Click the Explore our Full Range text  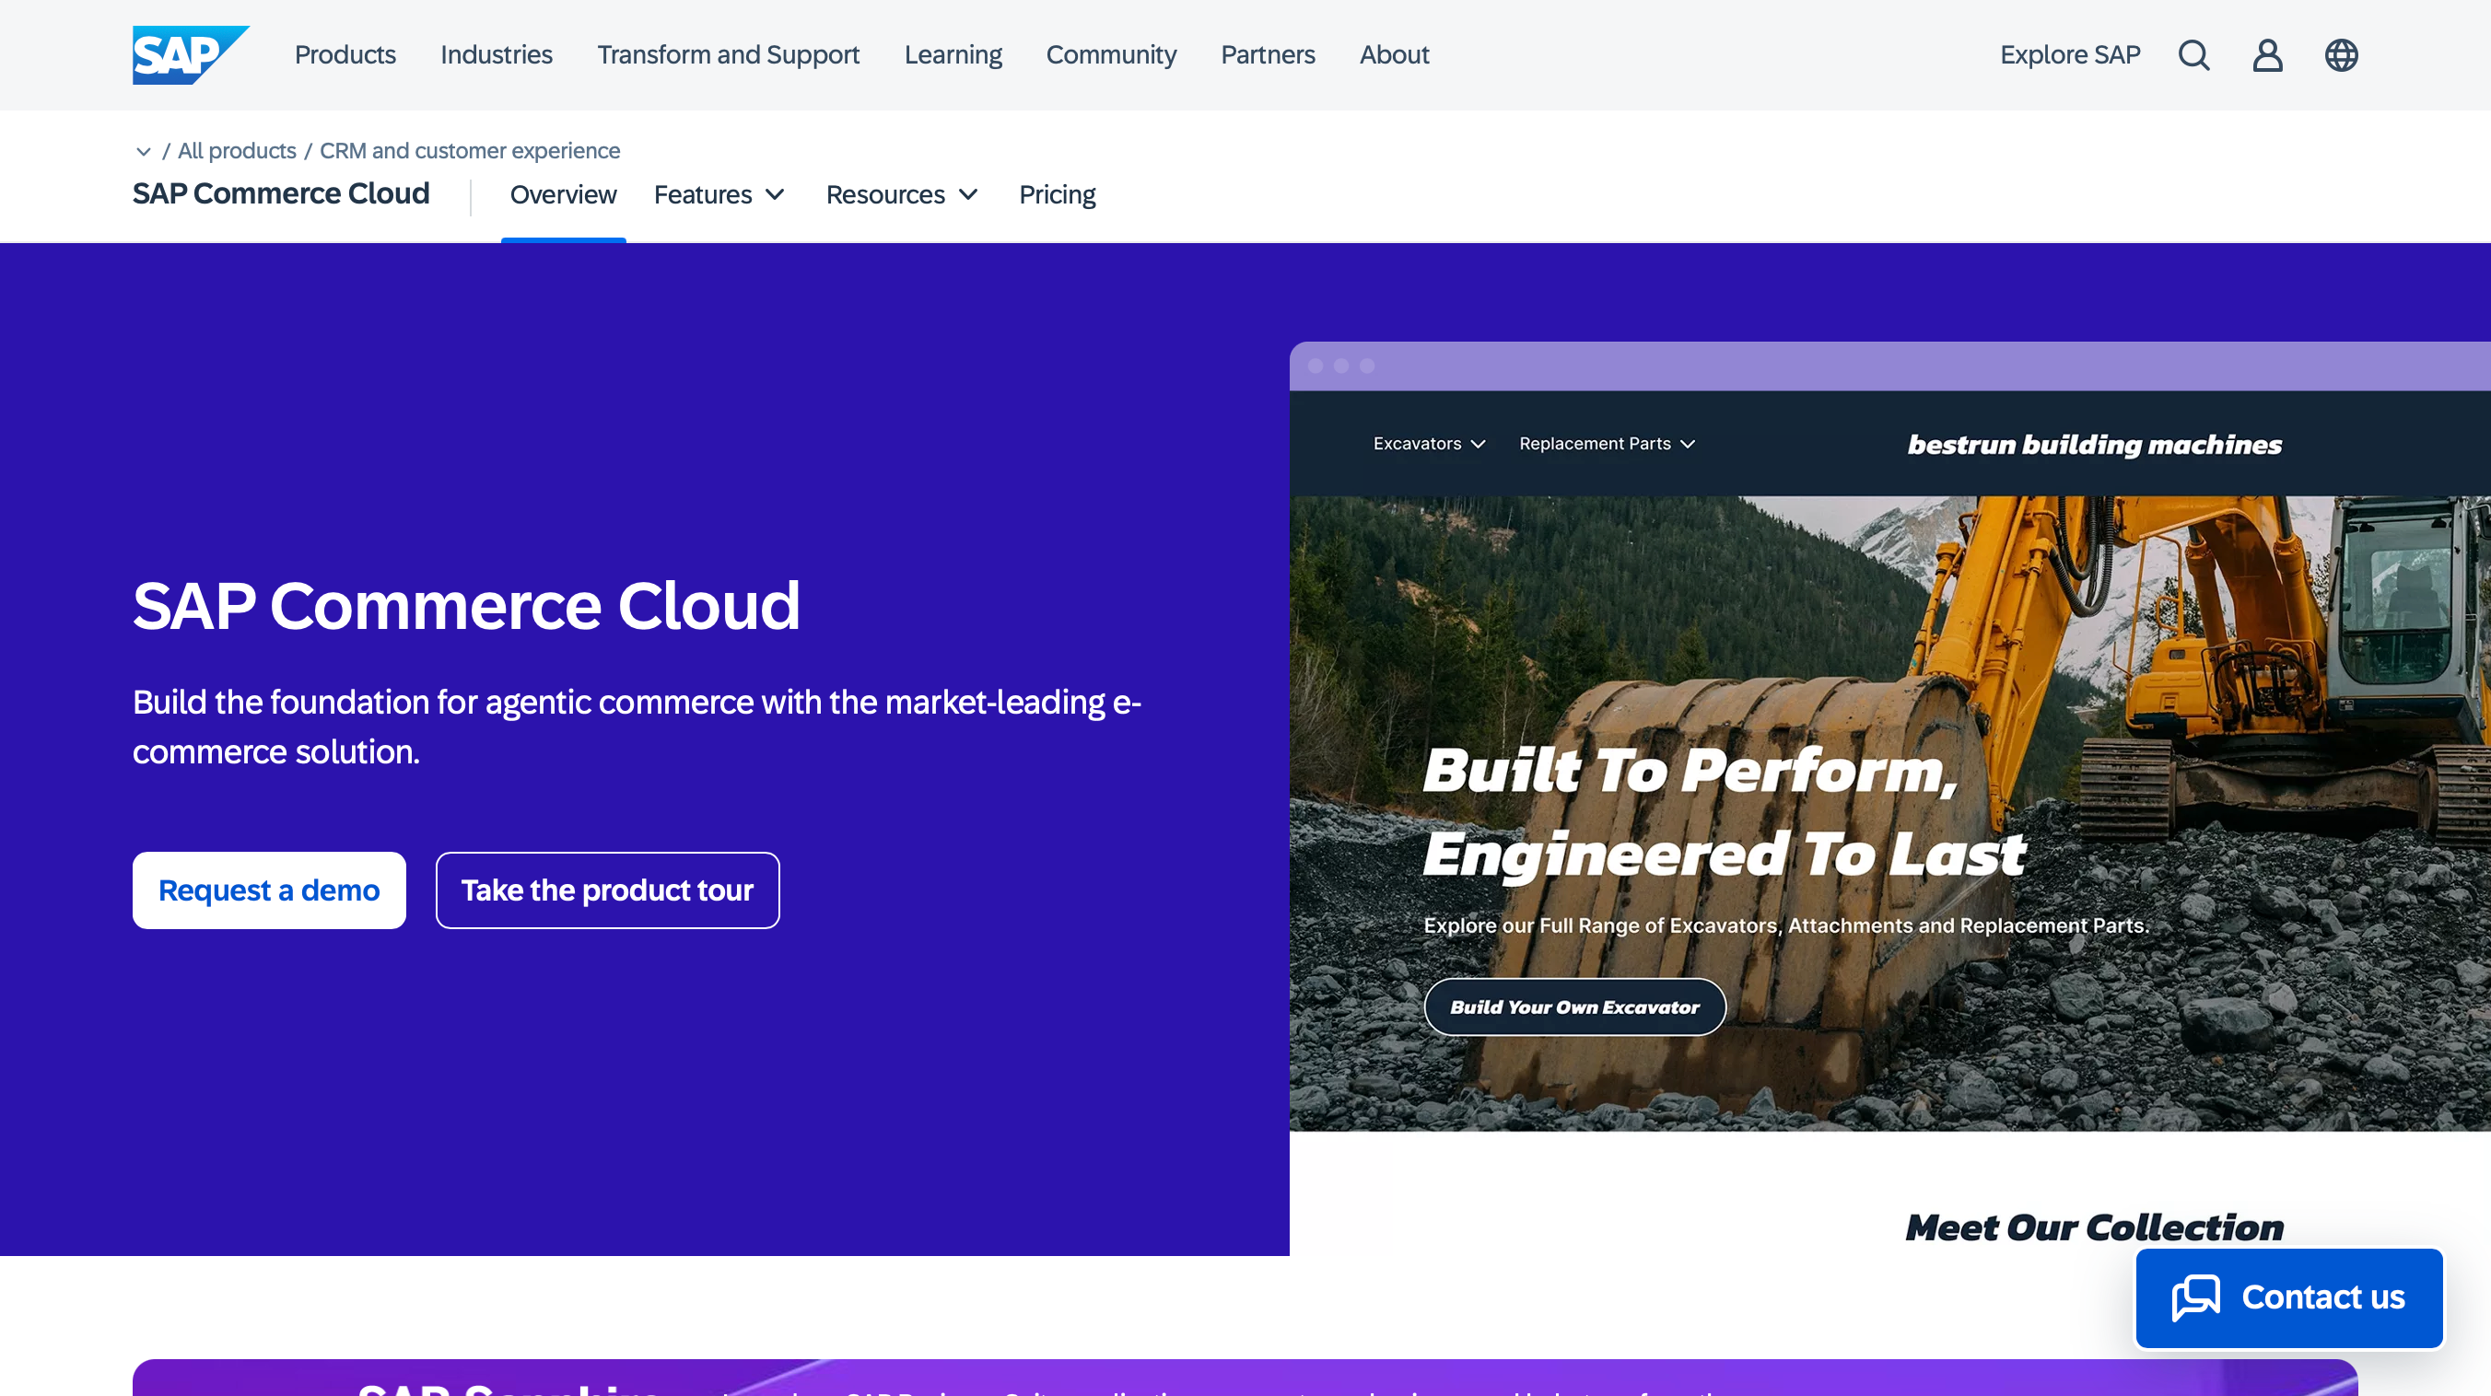1786,925
